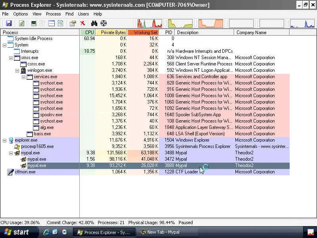Click the lsass.exe process icon
317x238 pixels.
(30, 134)
